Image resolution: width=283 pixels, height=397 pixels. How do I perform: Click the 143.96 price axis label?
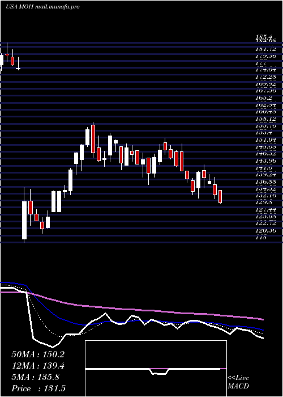pos(265,161)
